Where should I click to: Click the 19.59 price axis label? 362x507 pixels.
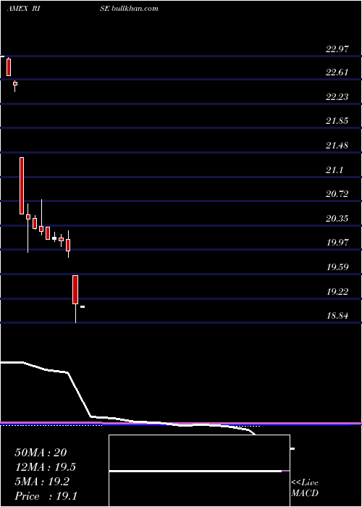(x=337, y=267)
